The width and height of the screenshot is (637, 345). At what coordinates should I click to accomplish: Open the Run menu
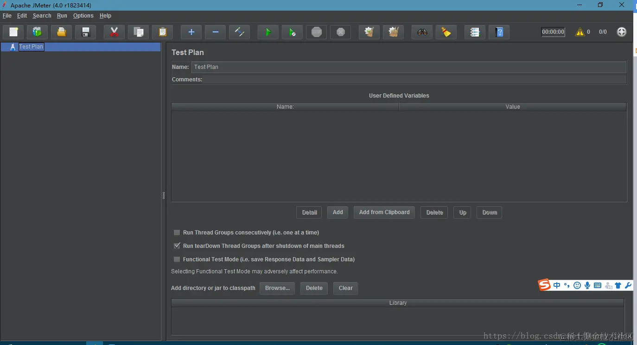(x=62, y=16)
